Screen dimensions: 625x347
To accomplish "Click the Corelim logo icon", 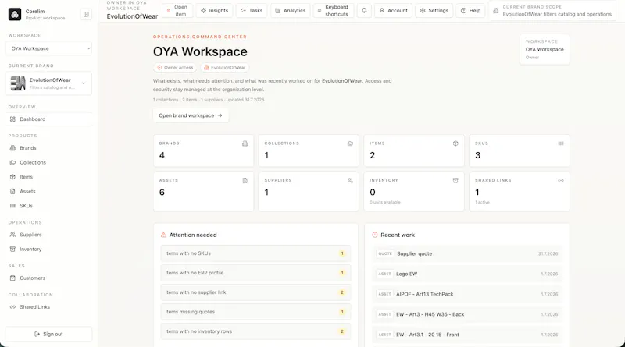I will (x=15, y=14).
